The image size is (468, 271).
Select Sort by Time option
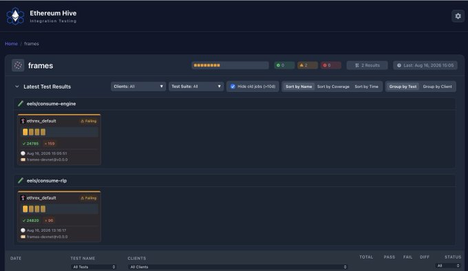[366, 87]
